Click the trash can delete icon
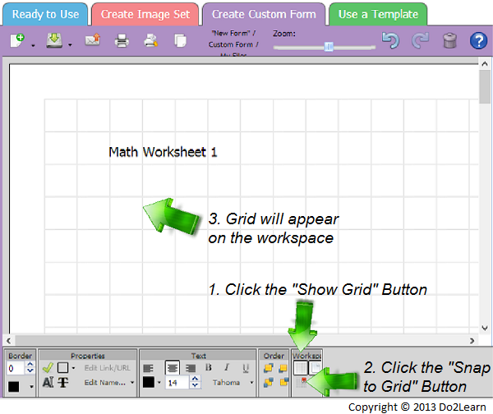 (449, 41)
